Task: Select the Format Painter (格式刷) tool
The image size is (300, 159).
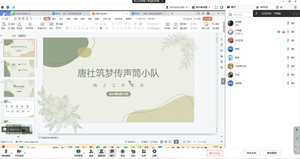Action: coord(19,26)
